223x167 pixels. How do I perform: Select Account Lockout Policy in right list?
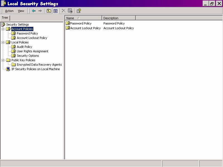[85, 28]
